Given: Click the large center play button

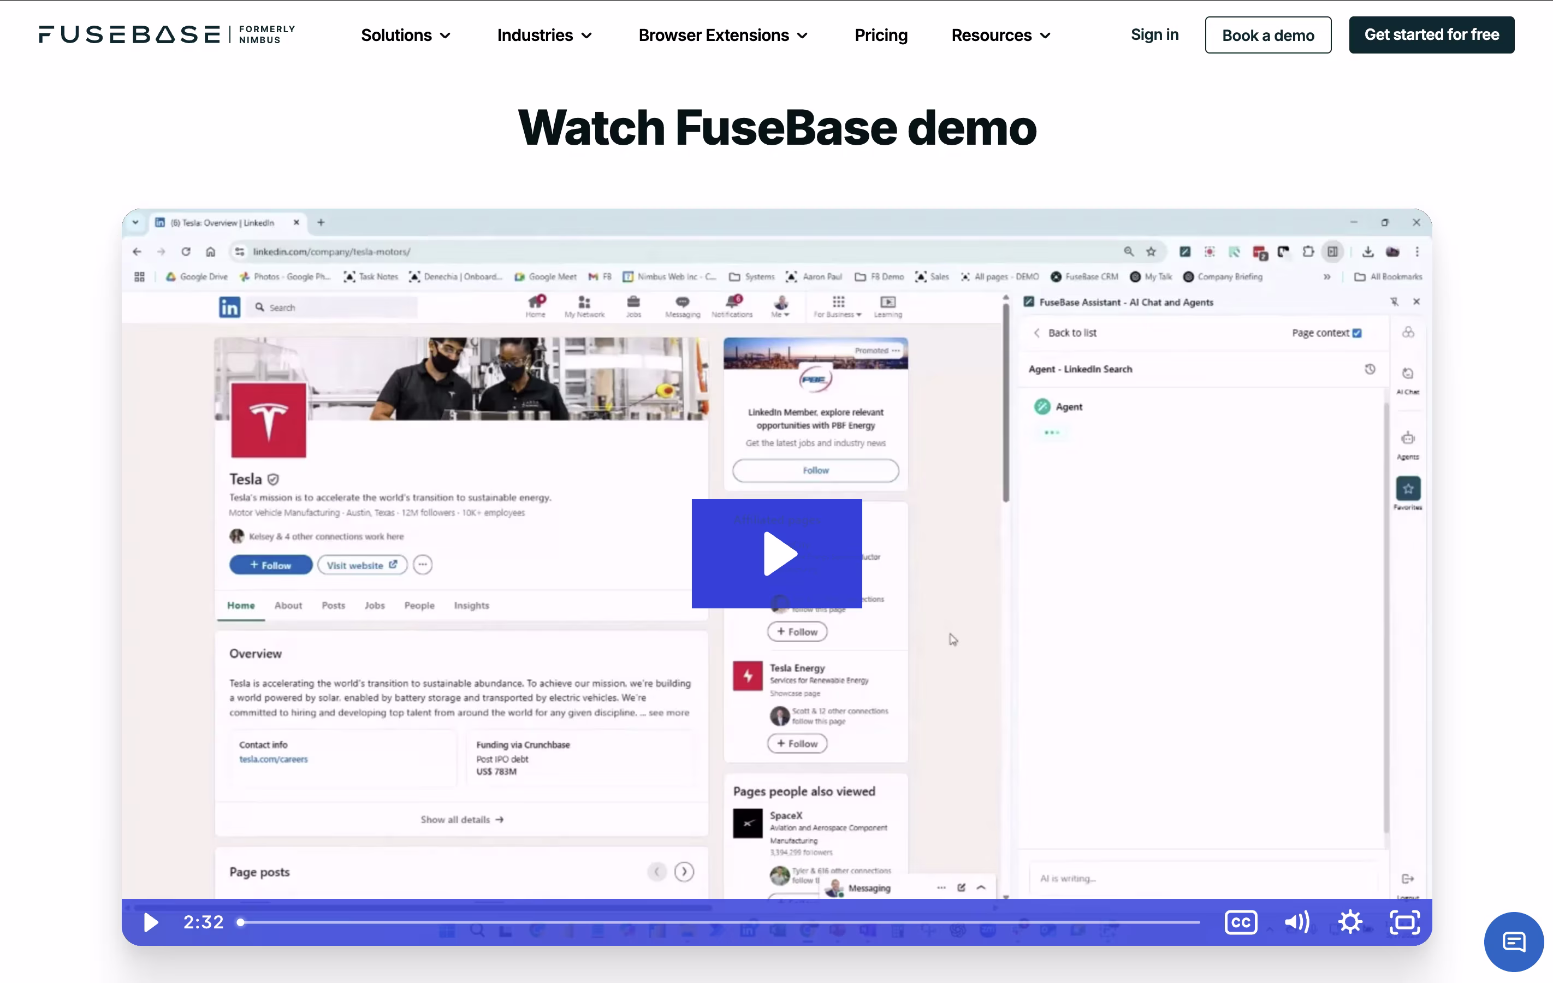Looking at the screenshot, I should tap(776, 553).
